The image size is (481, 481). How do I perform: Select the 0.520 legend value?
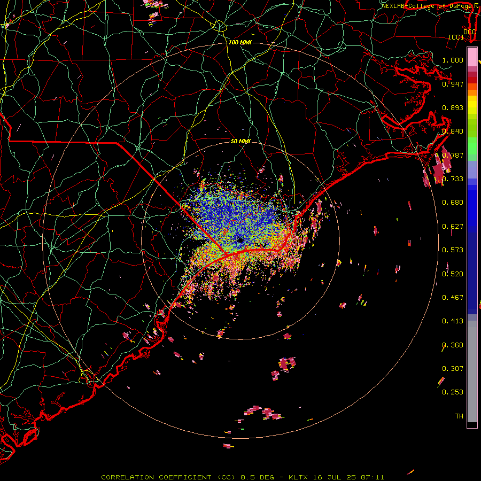click(453, 274)
